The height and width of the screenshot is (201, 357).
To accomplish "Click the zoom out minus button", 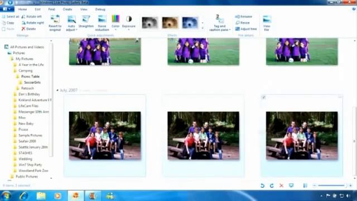I will pos(314,185).
